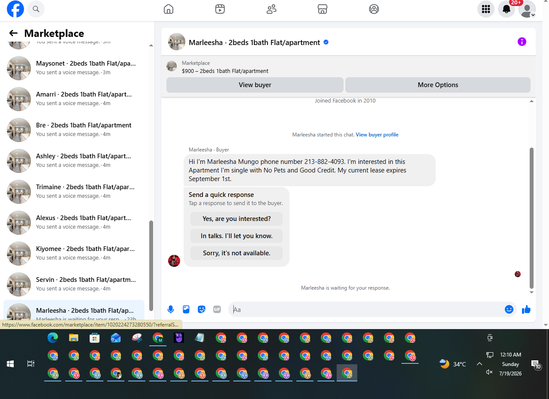This screenshot has height=399, width=549.
Task: Launch Microsoft Edge from the taskbar
Action: (53, 338)
